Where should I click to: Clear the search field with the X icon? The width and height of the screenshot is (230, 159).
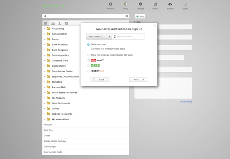(x=127, y=16)
